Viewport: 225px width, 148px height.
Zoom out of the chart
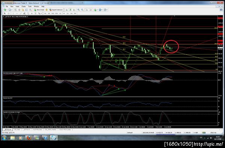point(82,10)
